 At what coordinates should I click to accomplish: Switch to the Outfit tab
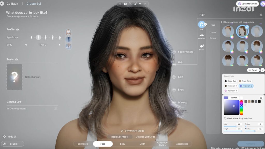pos(142,144)
